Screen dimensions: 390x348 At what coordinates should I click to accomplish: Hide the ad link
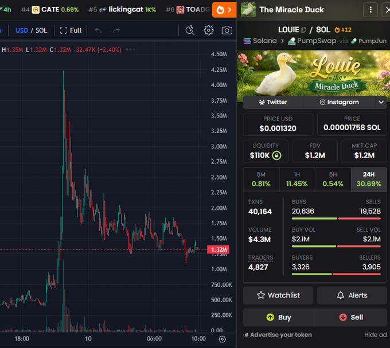pyautogui.click(x=376, y=335)
